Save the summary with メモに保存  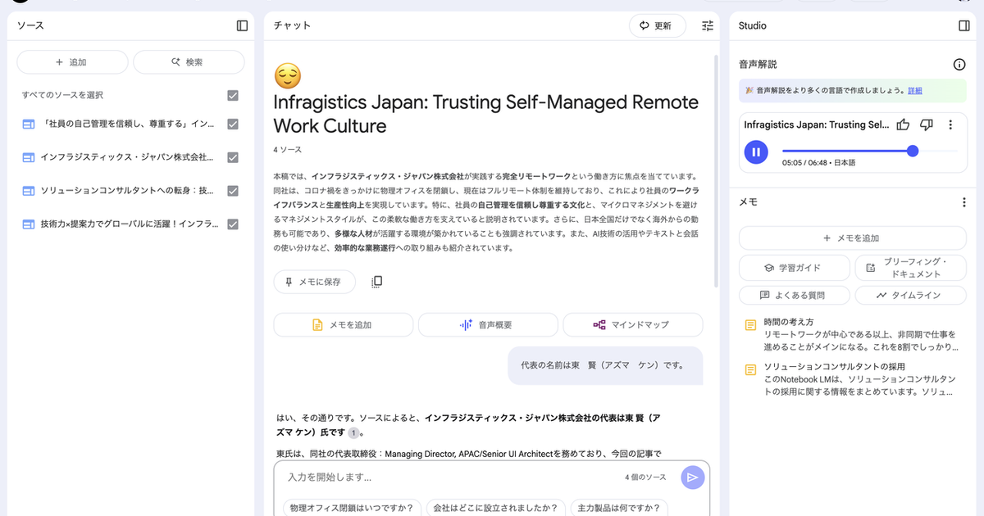(314, 282)
